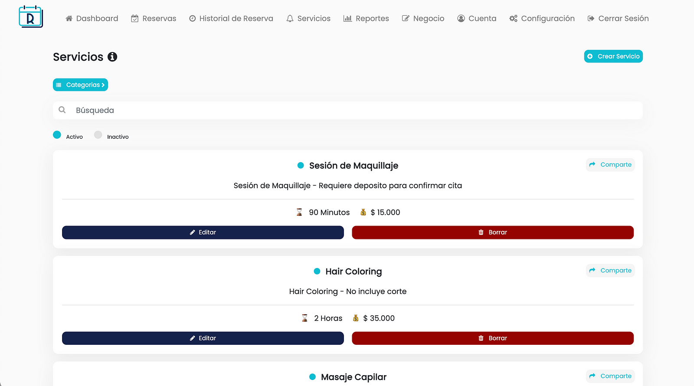Image resolution: width=694 pixels, height=386 pixels.
Task: Toggle status dot of Hair Coloring
Action: (317, 271)
